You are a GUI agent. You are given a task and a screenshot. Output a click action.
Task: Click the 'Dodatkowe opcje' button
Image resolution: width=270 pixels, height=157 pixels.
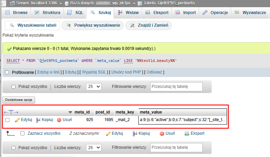(x=19, y=100)
